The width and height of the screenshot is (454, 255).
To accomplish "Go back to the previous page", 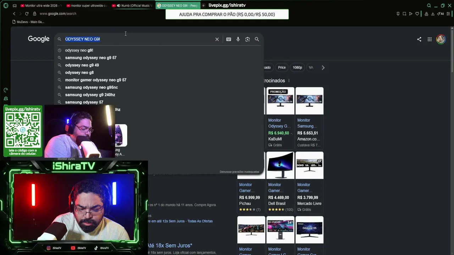I will coord(14,13).
